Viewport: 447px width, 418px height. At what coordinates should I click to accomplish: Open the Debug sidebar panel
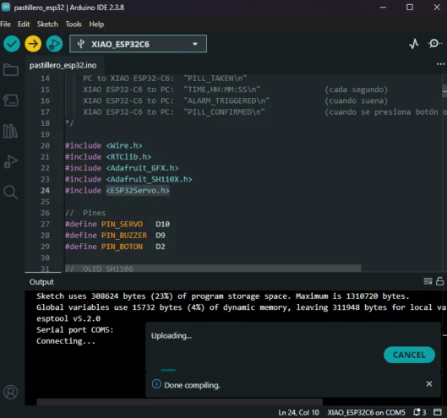[10, 162]
